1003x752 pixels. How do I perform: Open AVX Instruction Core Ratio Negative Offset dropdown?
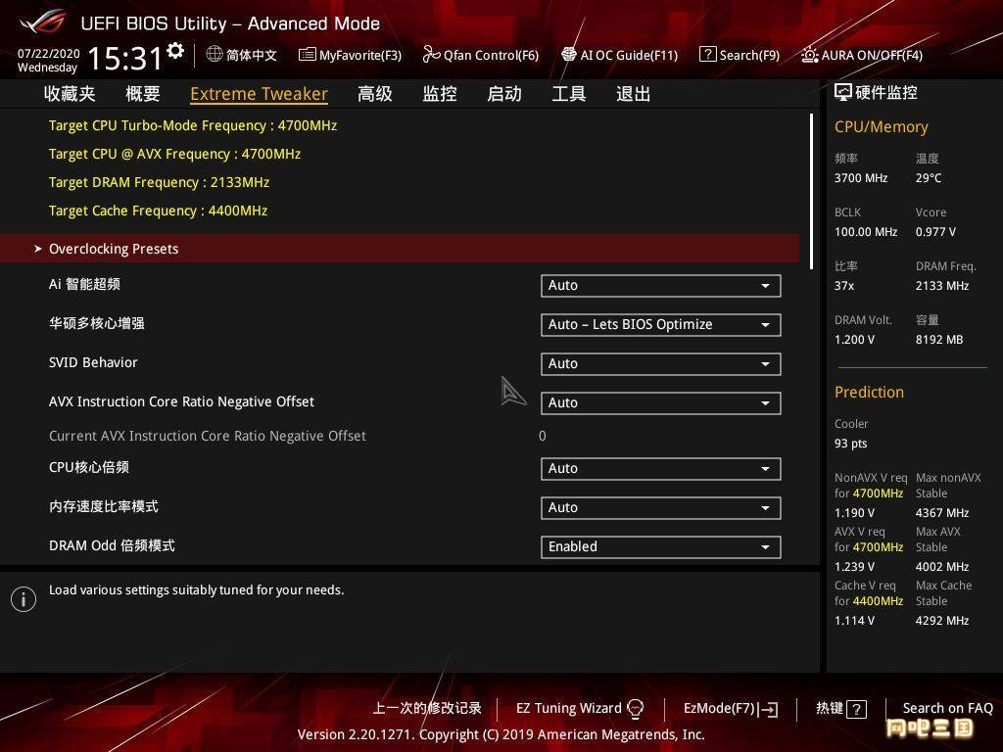tap(661, 402)
